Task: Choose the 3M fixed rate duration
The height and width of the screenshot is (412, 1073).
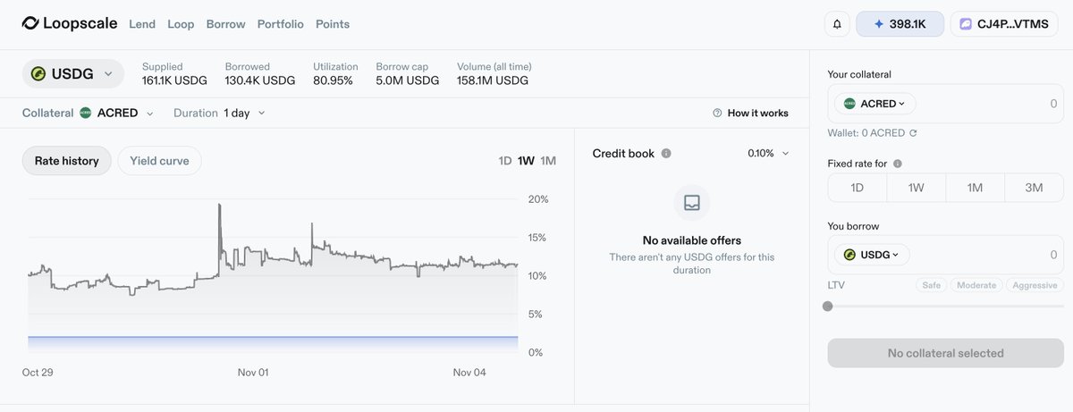Action: tap(1034, 188)
